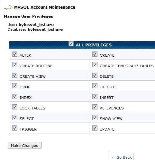The height and width of the screenshot is (160, 155).
Task: Uncheck the SELECT privilege checkbox
Action: click(x=15, y=117)
